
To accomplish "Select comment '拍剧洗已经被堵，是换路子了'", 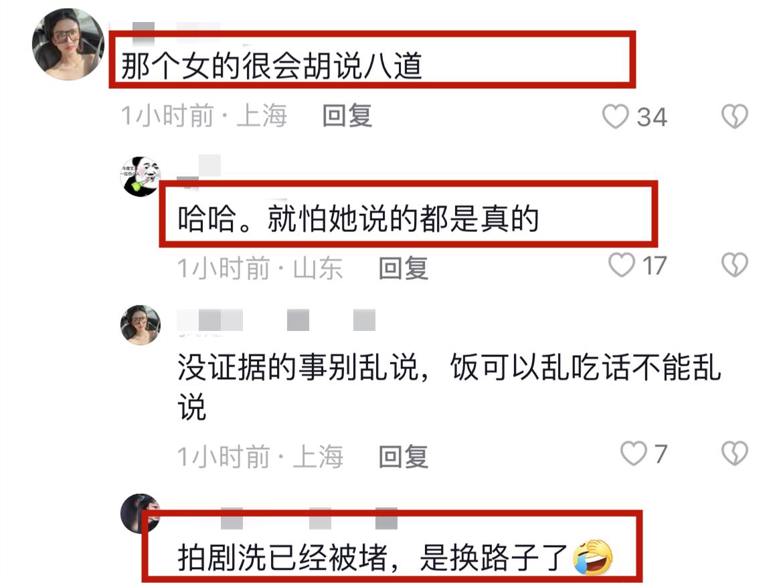I will pos(373,558).
